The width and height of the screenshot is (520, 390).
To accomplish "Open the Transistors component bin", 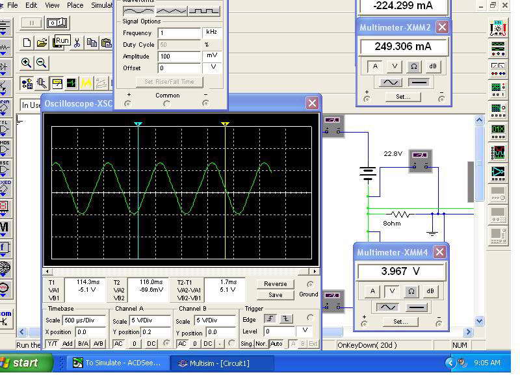I will (5, 88).
